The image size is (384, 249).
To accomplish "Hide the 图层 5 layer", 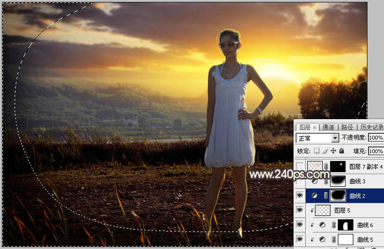I will click(300, 210).
